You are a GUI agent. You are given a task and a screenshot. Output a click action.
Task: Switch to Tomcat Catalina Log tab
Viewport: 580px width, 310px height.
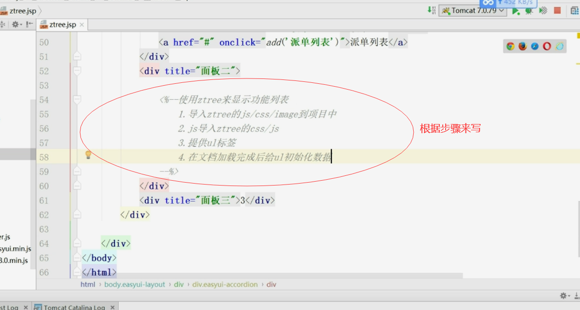74,307
